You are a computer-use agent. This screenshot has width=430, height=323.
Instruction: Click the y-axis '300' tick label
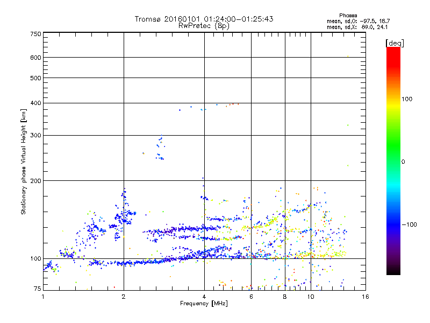coord(35,136)
